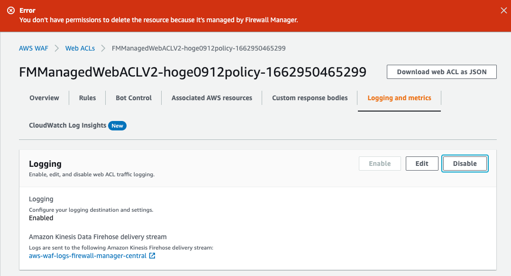Disable web ACL logging

click(465, 164)
